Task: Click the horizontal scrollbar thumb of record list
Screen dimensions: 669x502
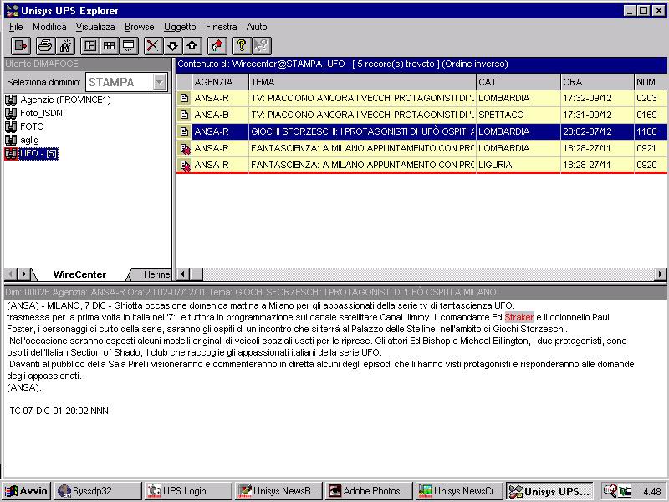Action: 197,274
